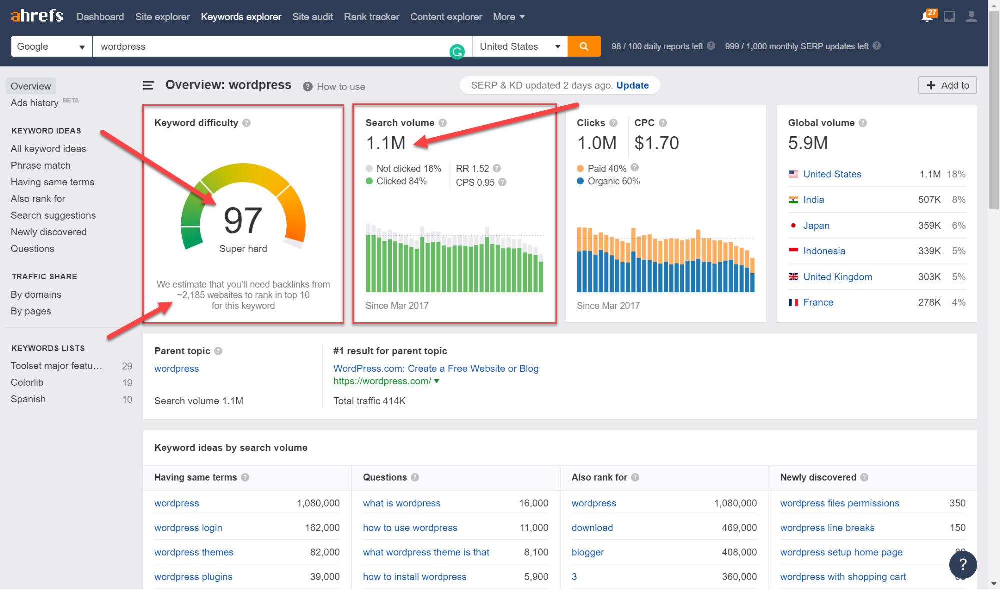The image size is (1000, 590).
Task: Click India in Global volume list
Action: (x=813, y=200)
